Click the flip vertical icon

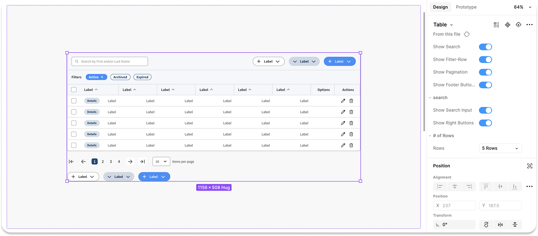click(x=515, y=225)
